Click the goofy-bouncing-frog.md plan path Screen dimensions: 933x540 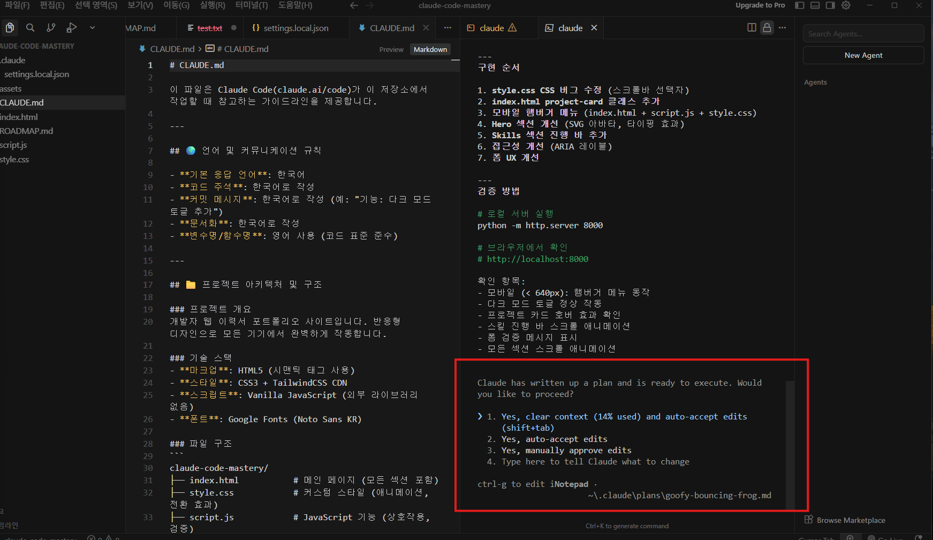(x=680, y=496)
